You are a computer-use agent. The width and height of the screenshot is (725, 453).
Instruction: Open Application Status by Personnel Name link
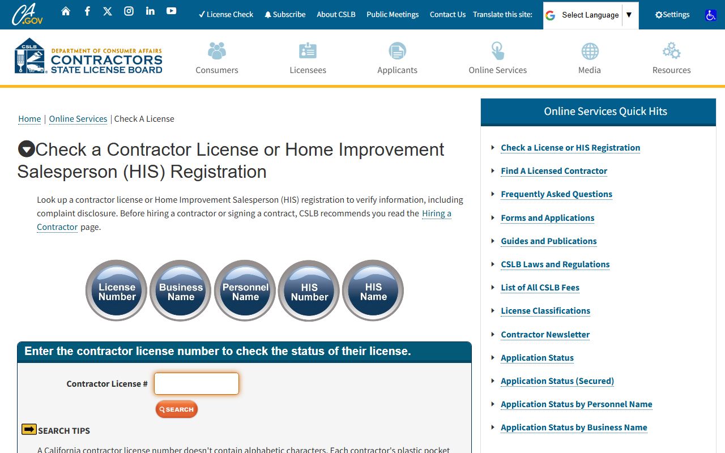click(577, 404)
